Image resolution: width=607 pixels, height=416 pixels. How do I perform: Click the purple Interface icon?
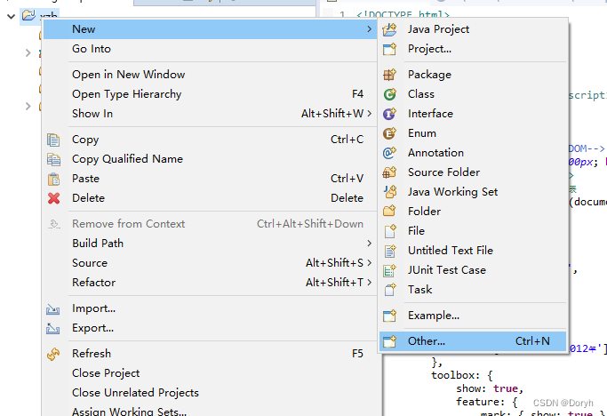[x=389, y=114]
